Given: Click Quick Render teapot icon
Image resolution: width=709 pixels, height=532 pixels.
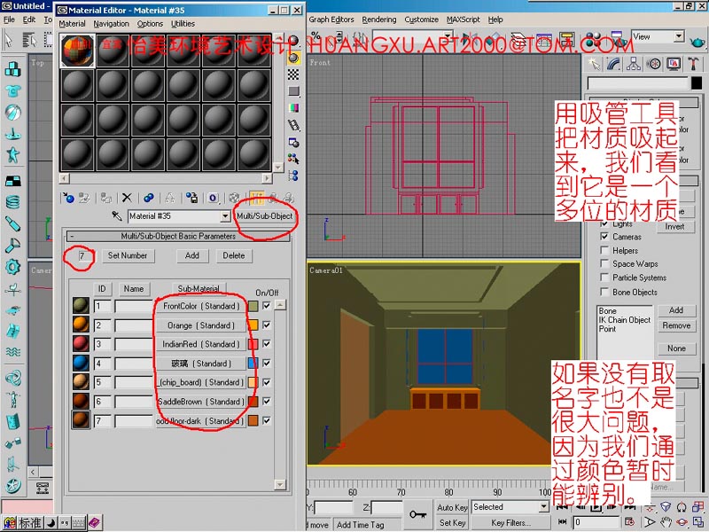Looking at the screenshot, I should (x=697, y=41).
